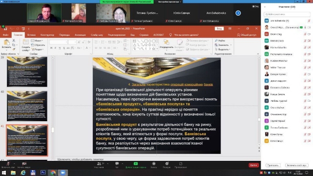Viewport: 313px width, 176px height.
Task: Toggle underline Ч formatting
Action: (60, 48)
